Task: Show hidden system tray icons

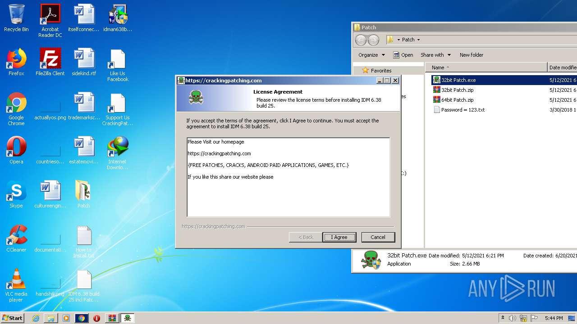Action: (503, 318)
